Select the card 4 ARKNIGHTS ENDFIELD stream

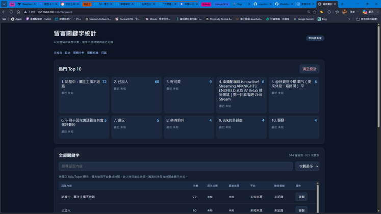click(x=241, y=95)
